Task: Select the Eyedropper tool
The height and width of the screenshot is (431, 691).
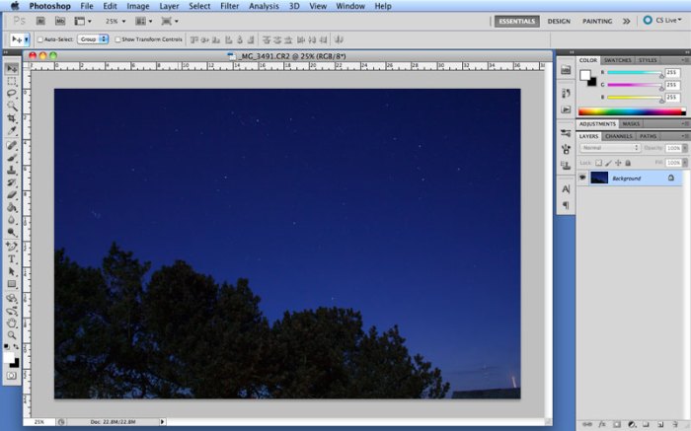Action: pos(12,131)
